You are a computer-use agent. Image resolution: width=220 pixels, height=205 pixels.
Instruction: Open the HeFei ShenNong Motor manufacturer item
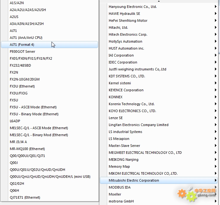159,21
